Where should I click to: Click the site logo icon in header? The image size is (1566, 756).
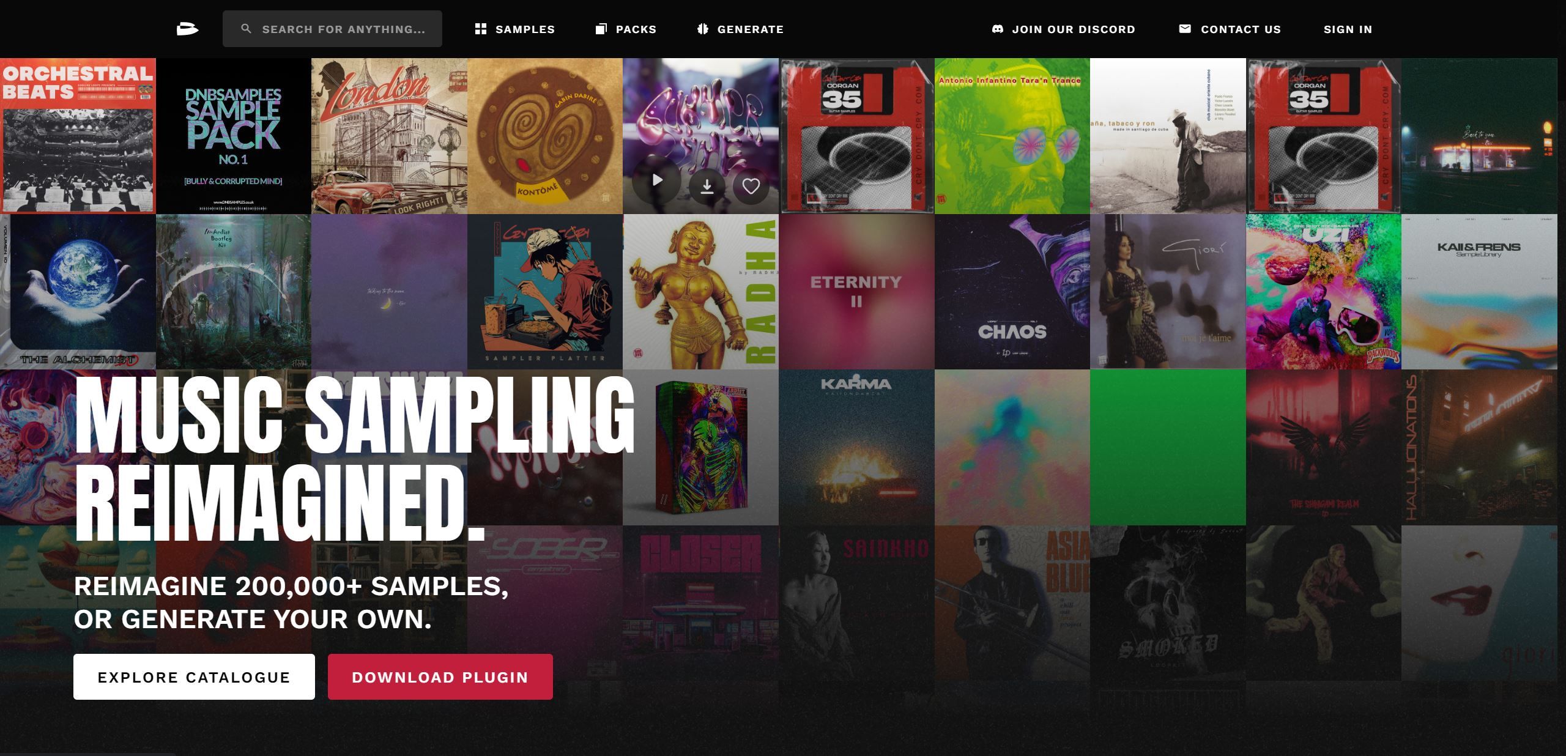click(187, 29)
